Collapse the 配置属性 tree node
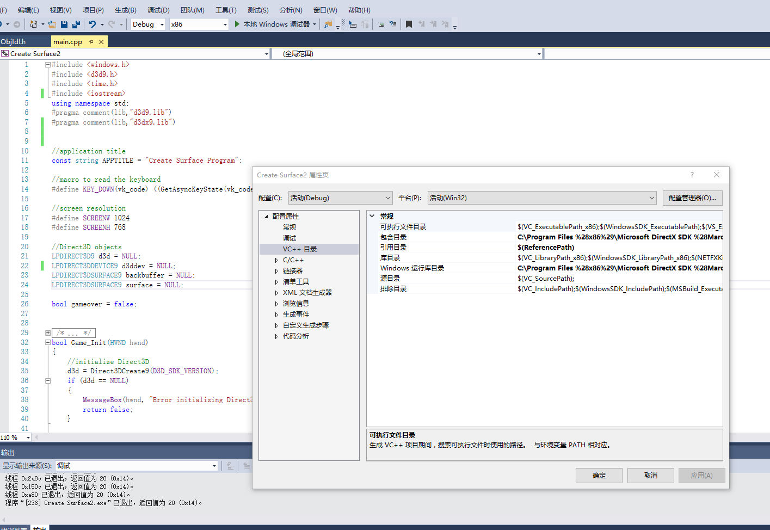Image resolution: width=770 pixels, height=530 pixels. click(266, 217)
